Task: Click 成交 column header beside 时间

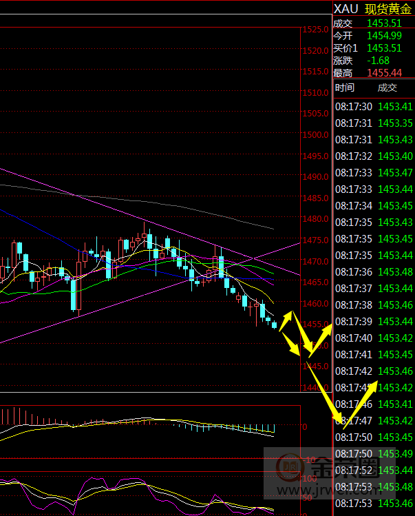Action: (x=387, y=87)
